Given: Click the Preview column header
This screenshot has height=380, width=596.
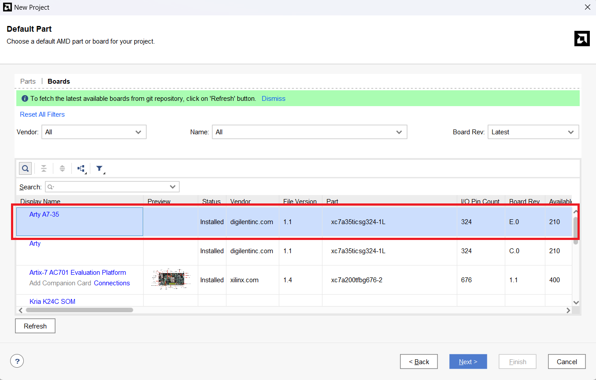Looking at the screenshot, I should tap(170, 201).
